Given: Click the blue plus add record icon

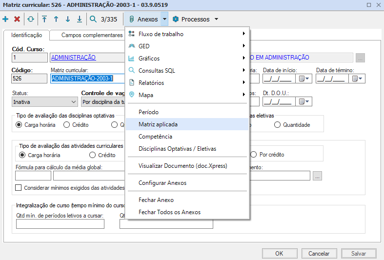Looking at the screenshot, I should [5, 20].
